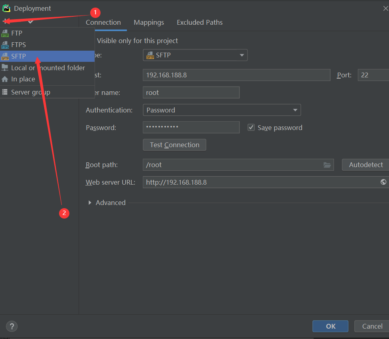
Task: Open web server URL globe icon
Action: [383, 182]
